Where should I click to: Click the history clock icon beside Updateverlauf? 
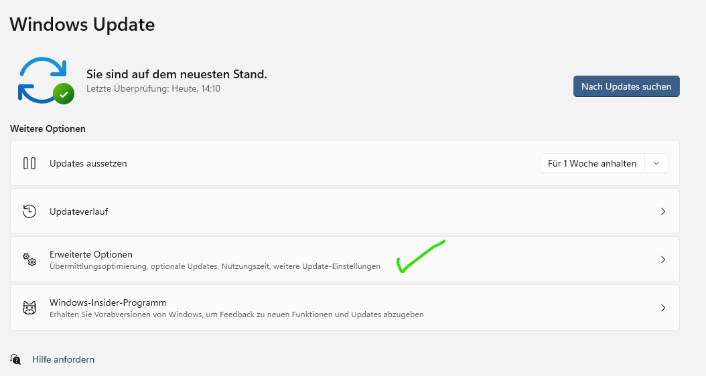[x=29, y=211]
